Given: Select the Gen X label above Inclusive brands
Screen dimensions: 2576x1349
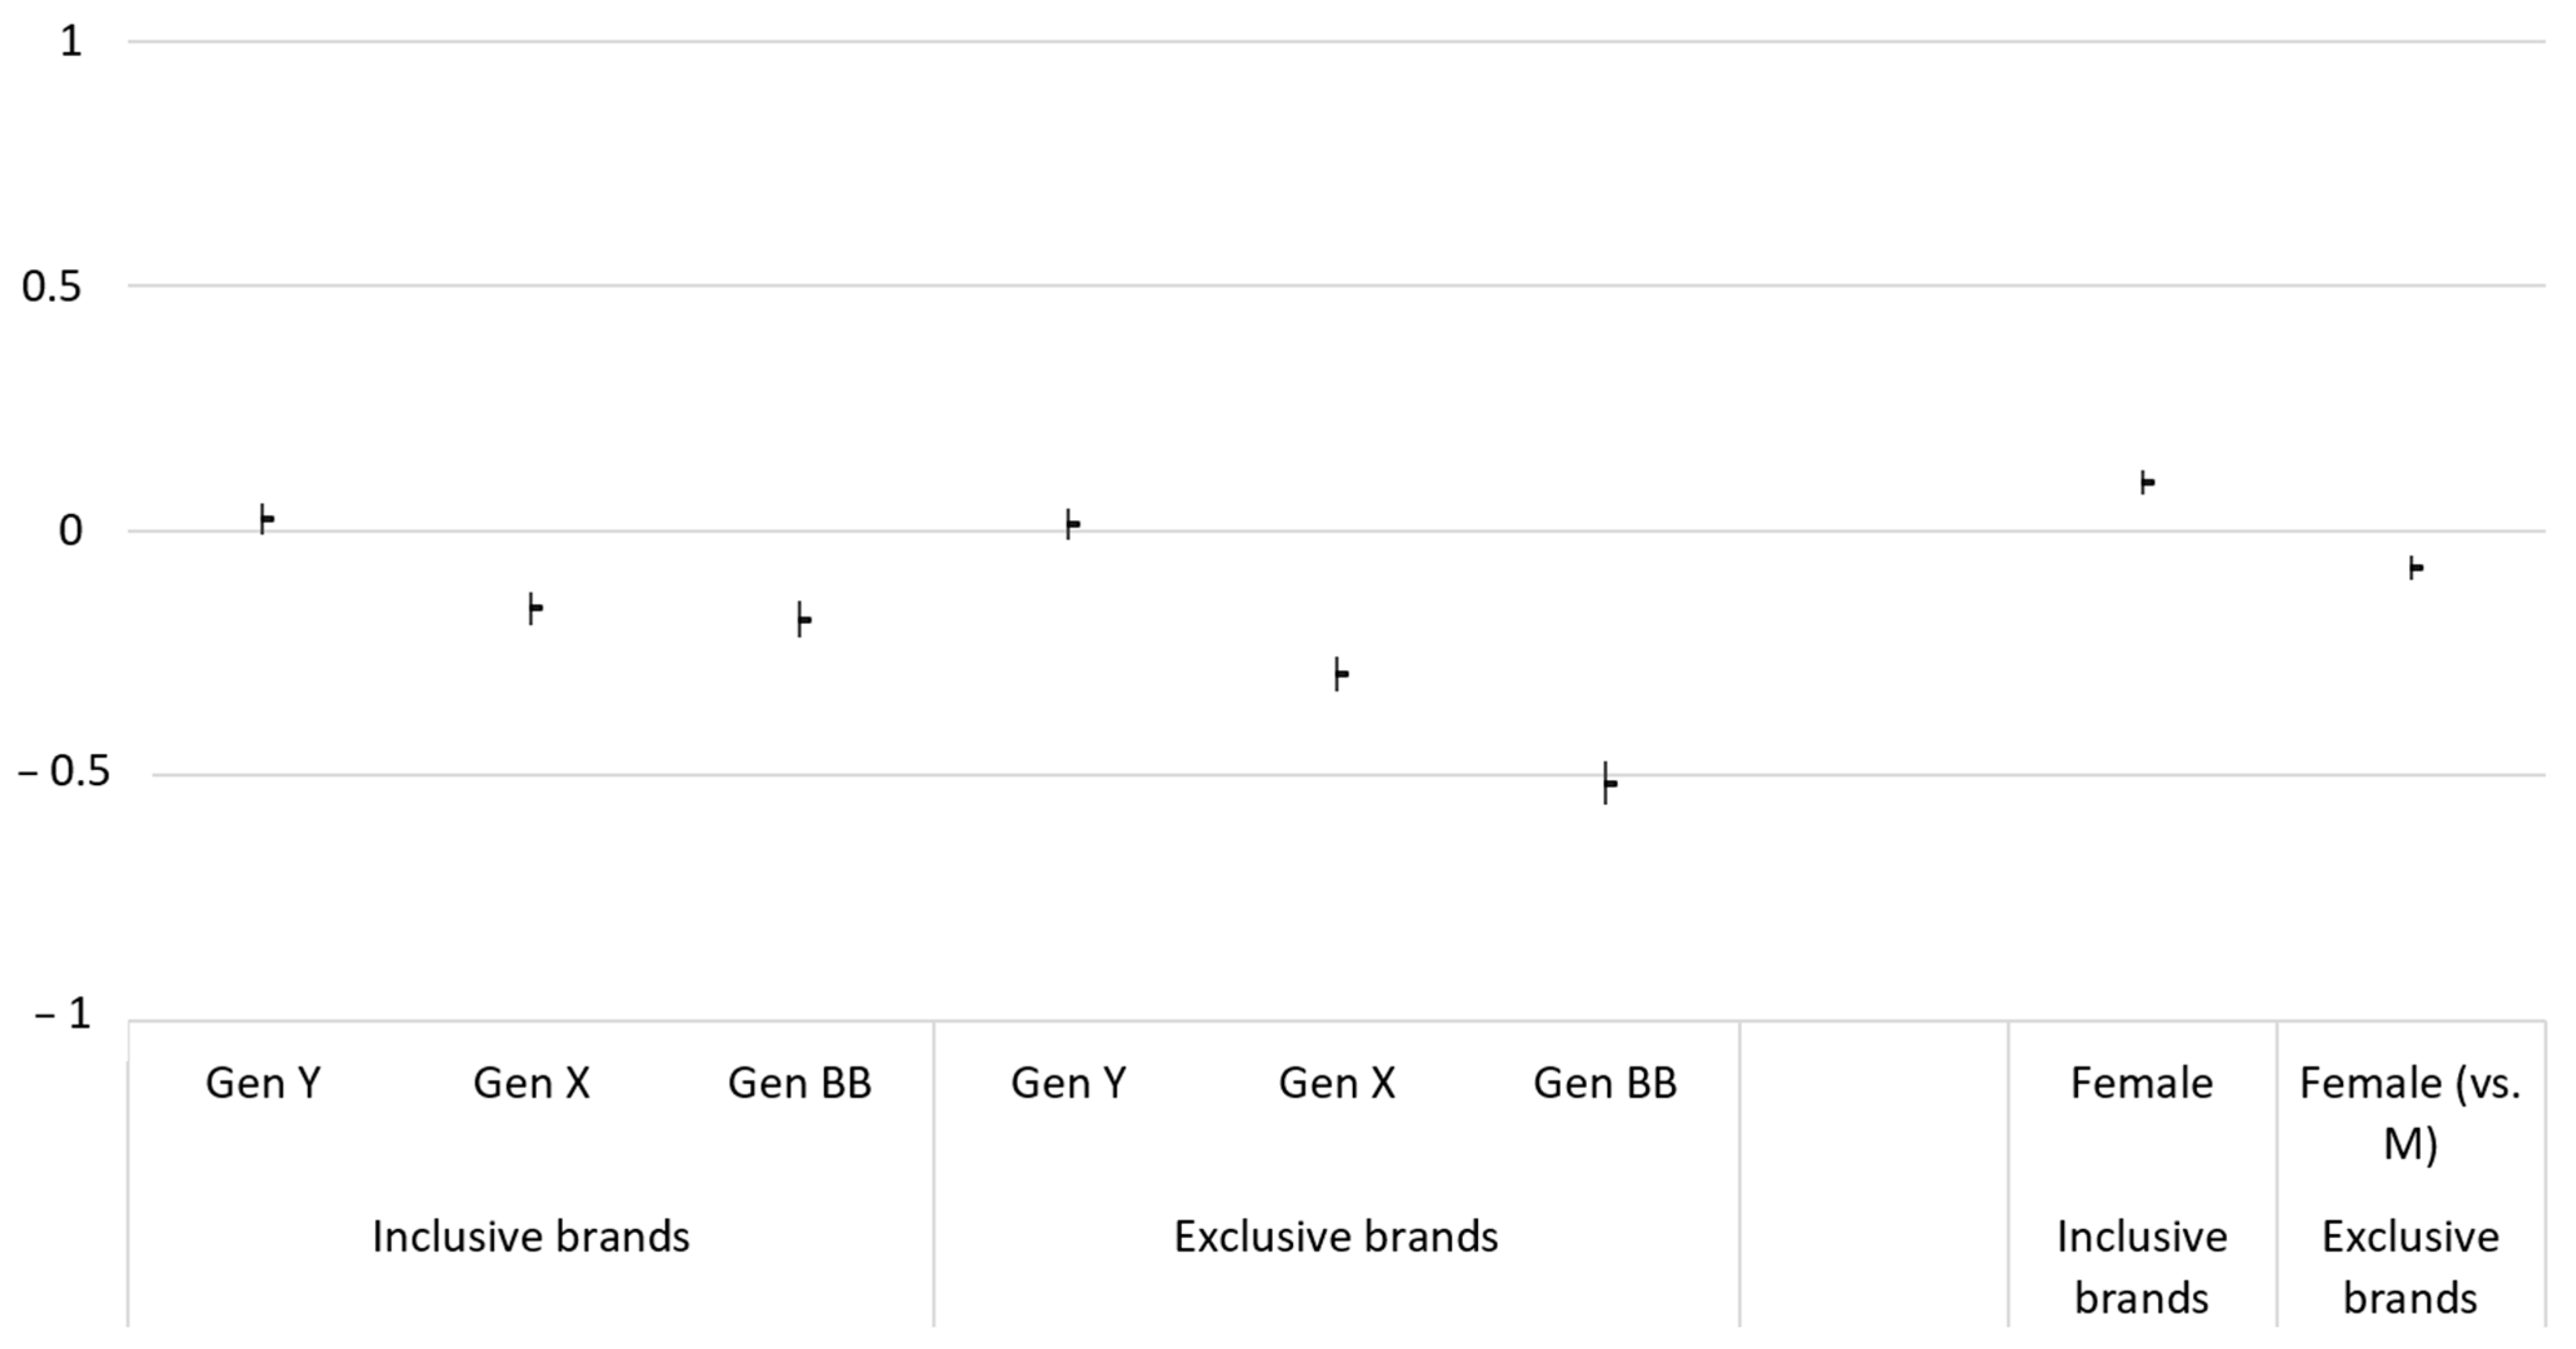Looking at the screenshot, I should pos(531,1083).
